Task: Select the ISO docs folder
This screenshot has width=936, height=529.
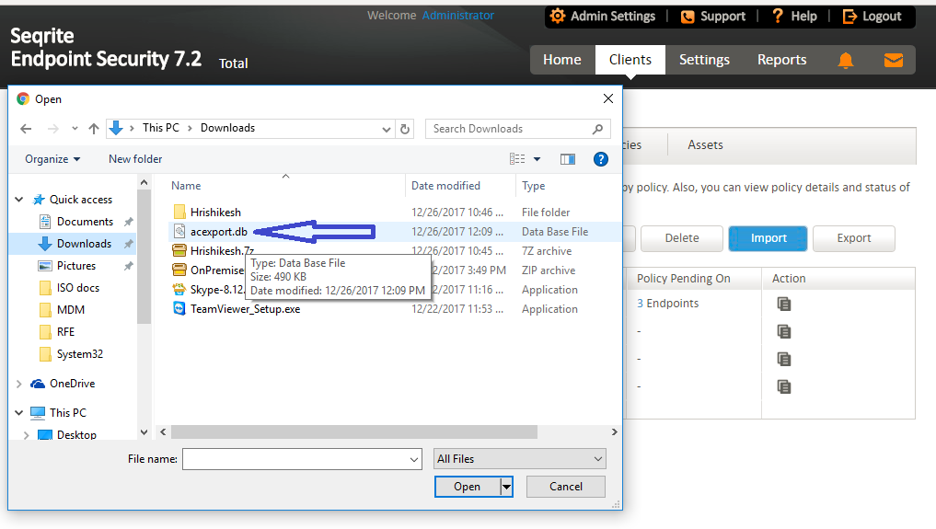Action: coord(77,288)
